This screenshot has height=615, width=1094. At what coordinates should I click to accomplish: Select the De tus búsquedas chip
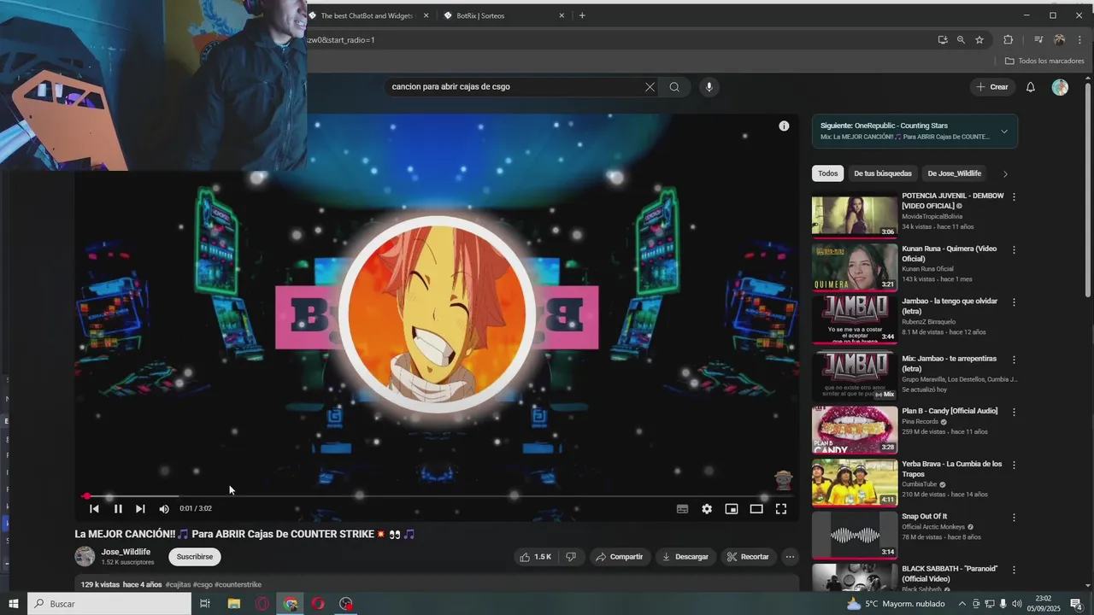coord(883,173)
